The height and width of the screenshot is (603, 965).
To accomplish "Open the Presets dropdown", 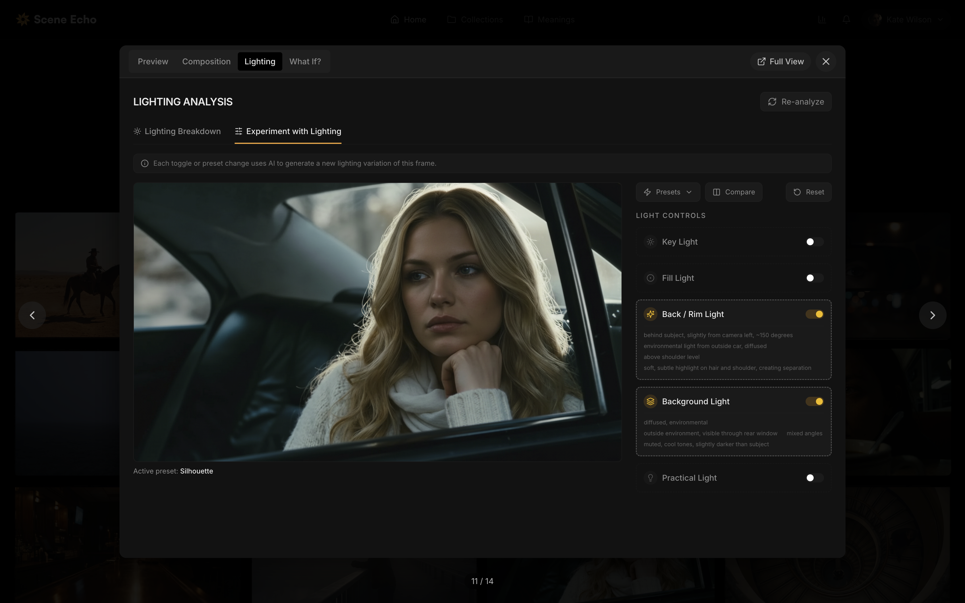I will coord(668,192).
